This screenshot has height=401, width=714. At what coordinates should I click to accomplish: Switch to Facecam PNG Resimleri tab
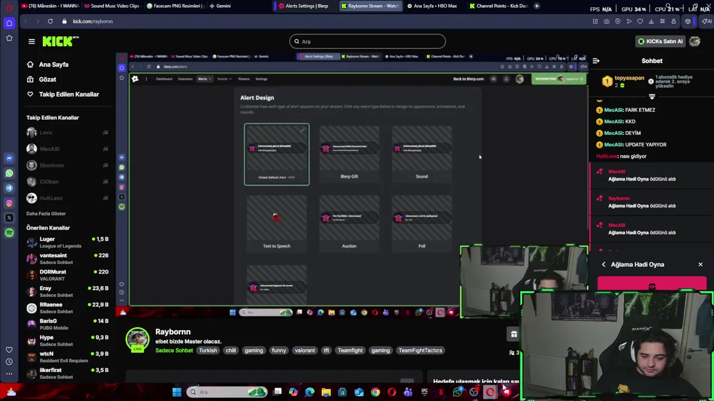pos(176,6)
